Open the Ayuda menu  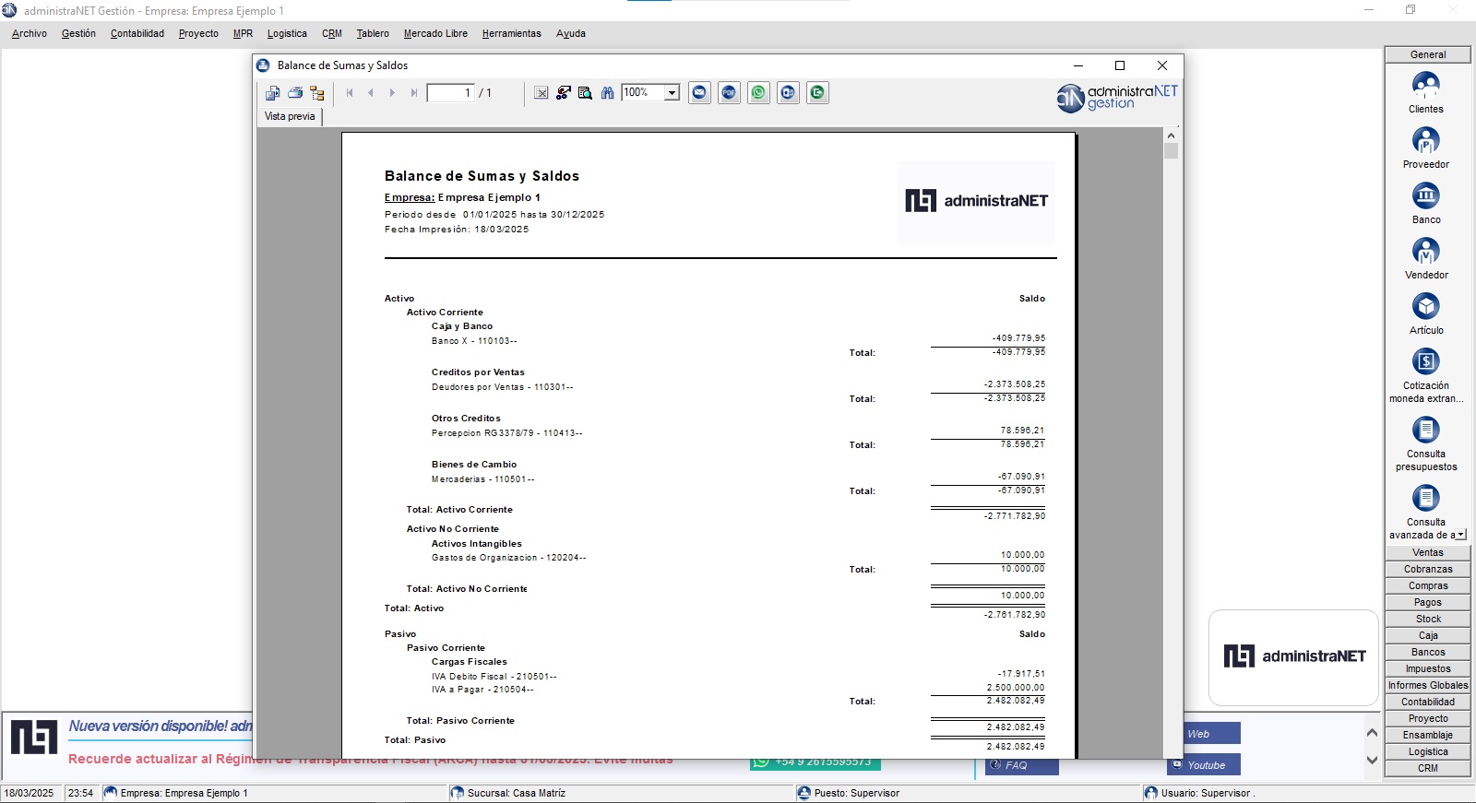pyautogui.click(x=571, y=33)
